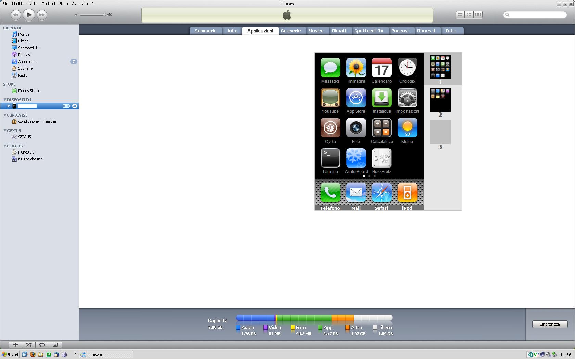
Task: Click the blue Audio legend swatch
Action: (238, 327)
